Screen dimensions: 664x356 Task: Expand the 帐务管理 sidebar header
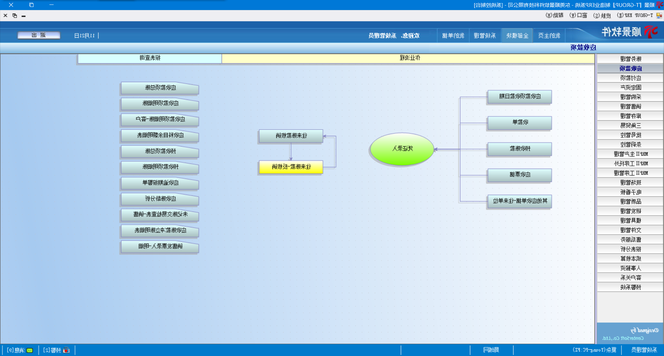click(x=630, y=59)
